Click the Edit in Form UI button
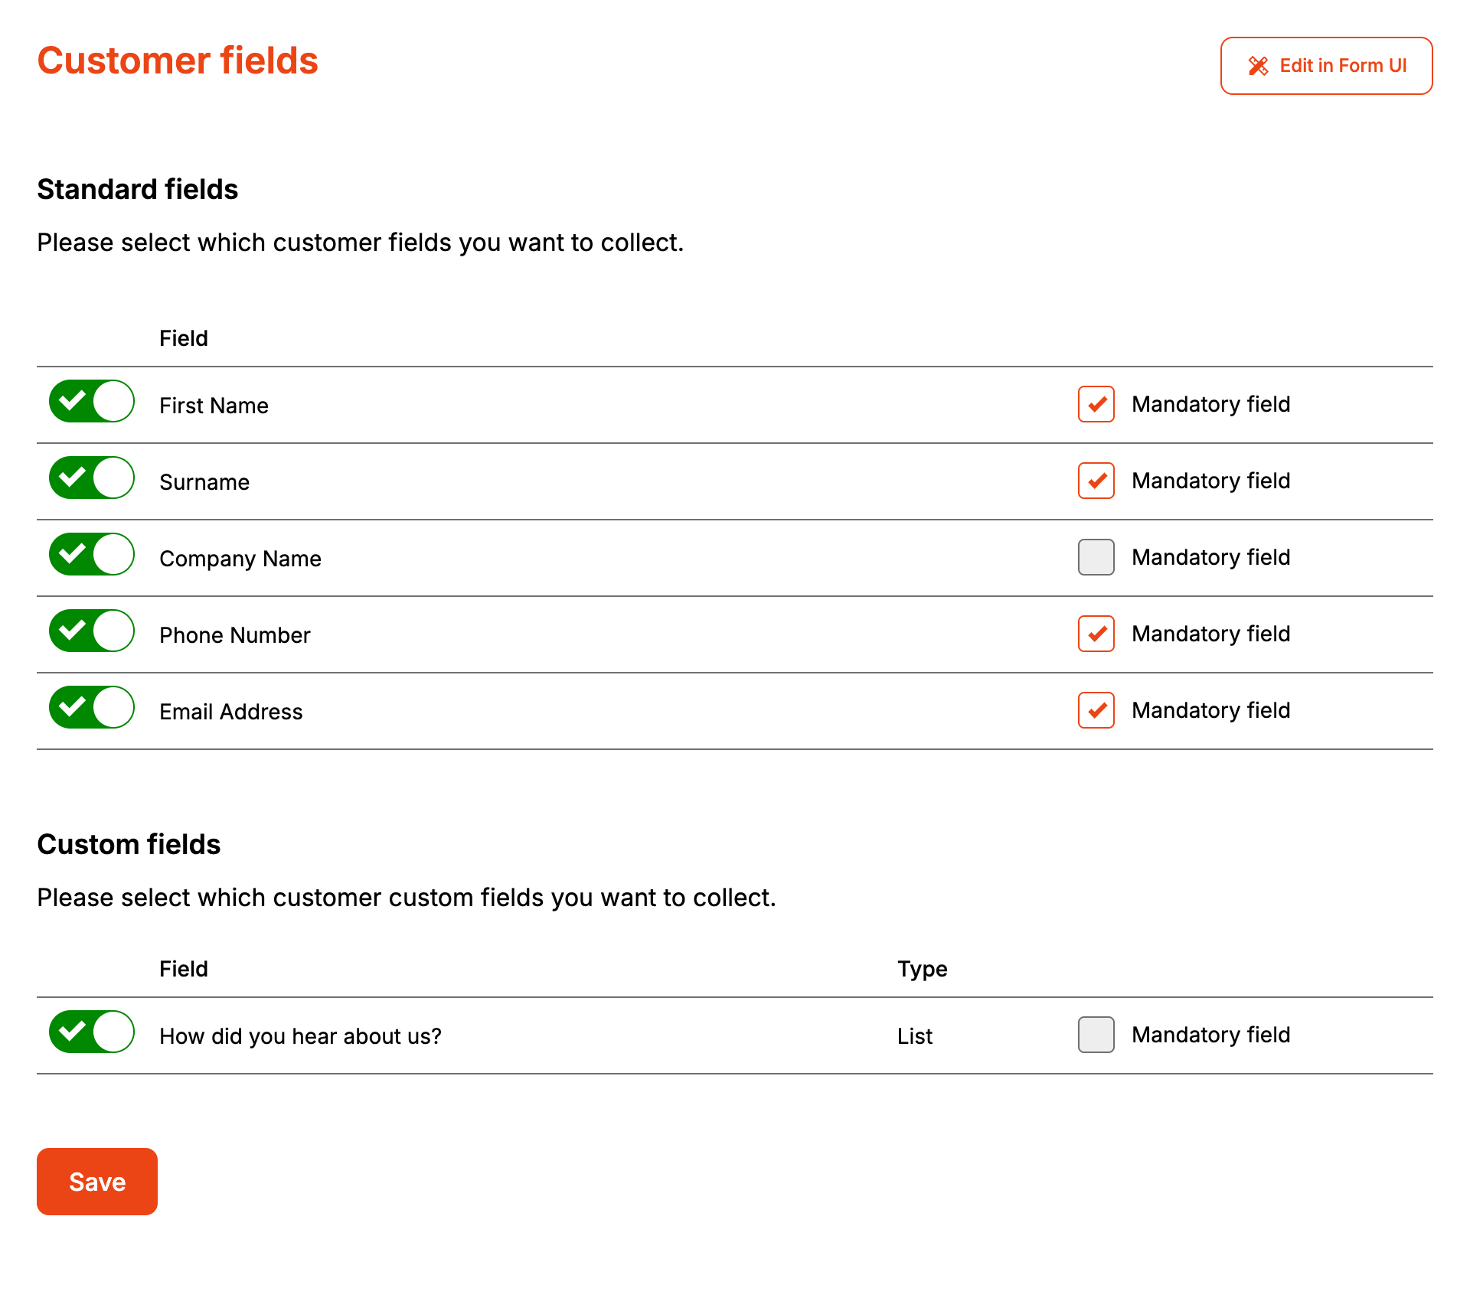 pyautogui.click(x=1326, y=66)
